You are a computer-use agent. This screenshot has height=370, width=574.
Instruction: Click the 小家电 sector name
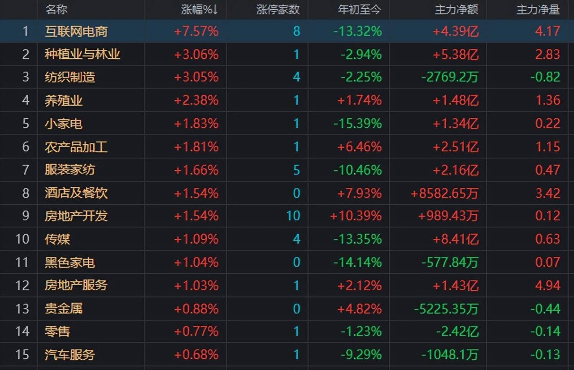[x=64, y=123]
